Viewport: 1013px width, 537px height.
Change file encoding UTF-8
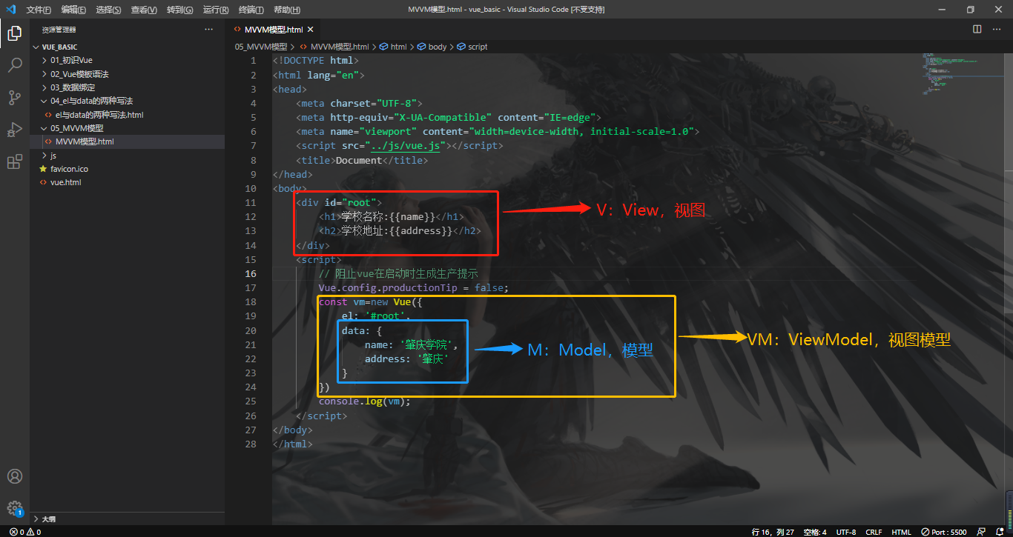click(846, 532)
